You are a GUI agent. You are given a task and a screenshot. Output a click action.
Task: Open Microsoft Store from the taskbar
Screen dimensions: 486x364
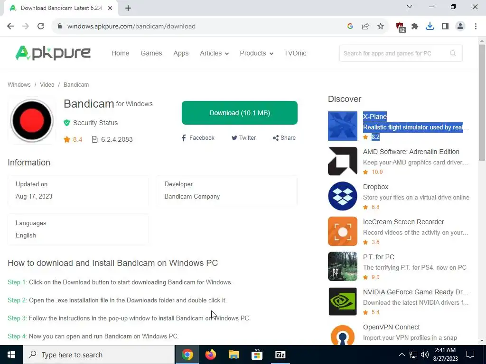point(257,355)
